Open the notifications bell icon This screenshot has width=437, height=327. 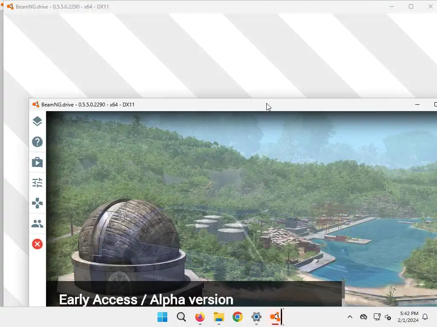click(425, 317)
